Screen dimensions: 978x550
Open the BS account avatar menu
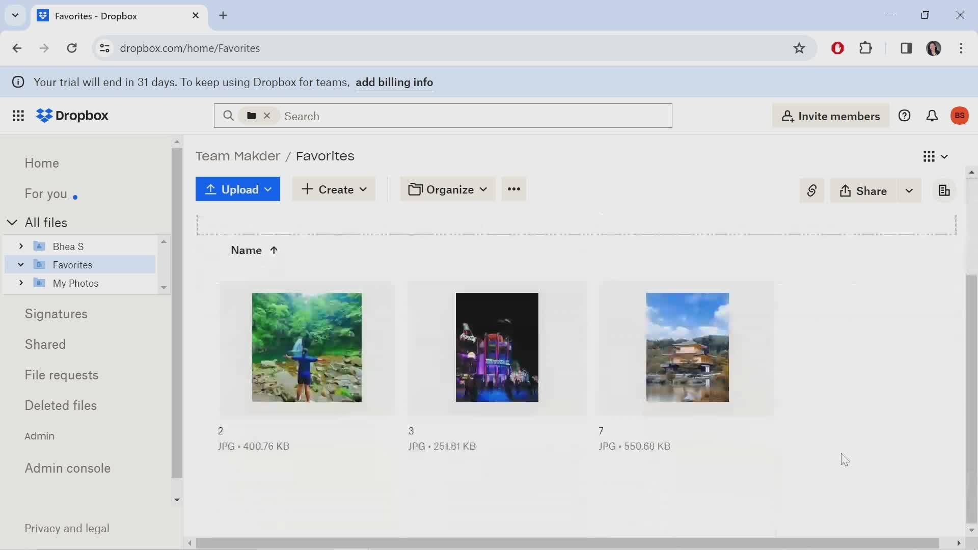(x=960, y=116)
